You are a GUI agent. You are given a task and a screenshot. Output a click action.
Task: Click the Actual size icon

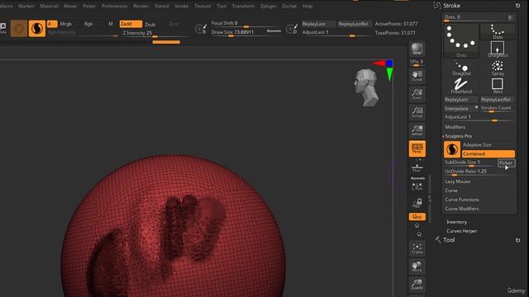click(x=417, y=112)
